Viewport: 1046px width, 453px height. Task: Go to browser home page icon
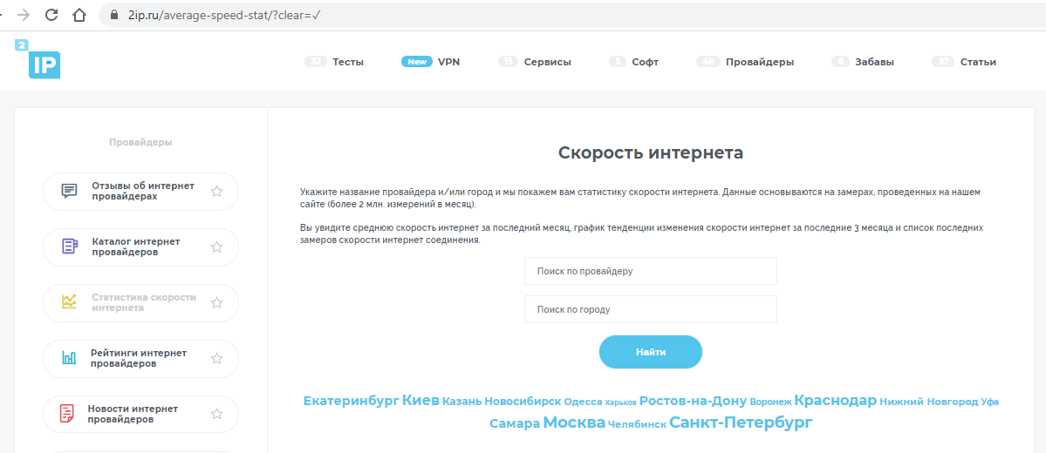pyautogui.click(x=79, y=15)
